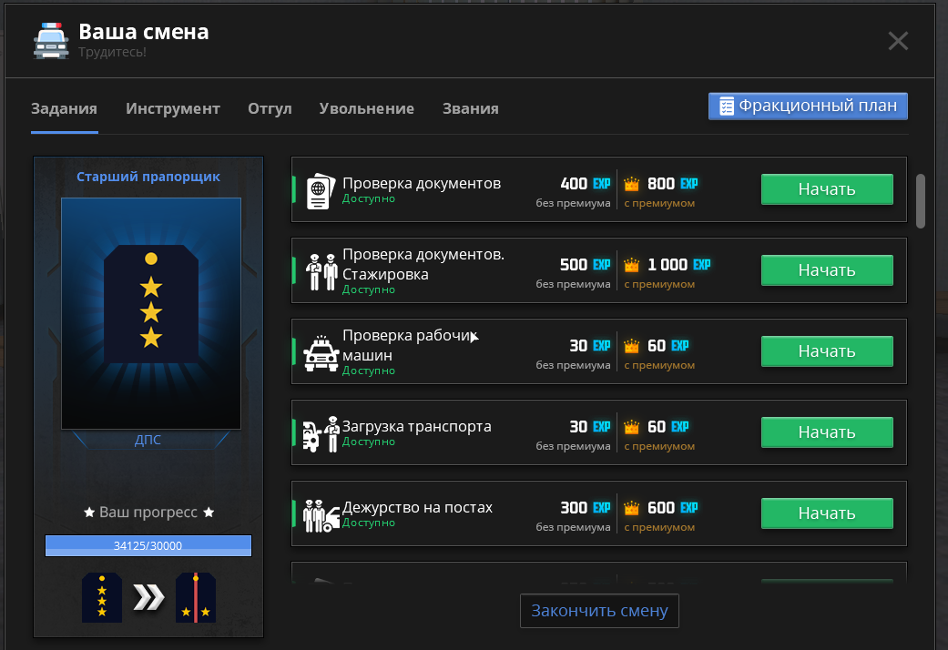Start the Проверка документов task

coord(826,189)
